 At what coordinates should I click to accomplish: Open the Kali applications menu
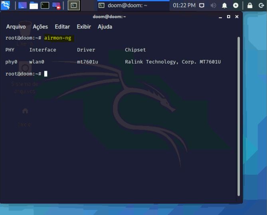(6, 5)
